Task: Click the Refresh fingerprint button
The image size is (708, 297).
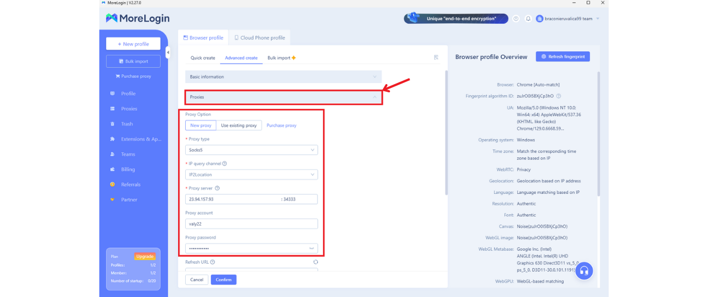Action: click(563, 57)
